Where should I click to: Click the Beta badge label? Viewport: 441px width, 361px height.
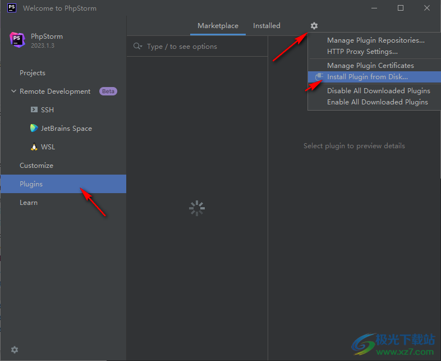pyautogui.click(x=108, y=91)
